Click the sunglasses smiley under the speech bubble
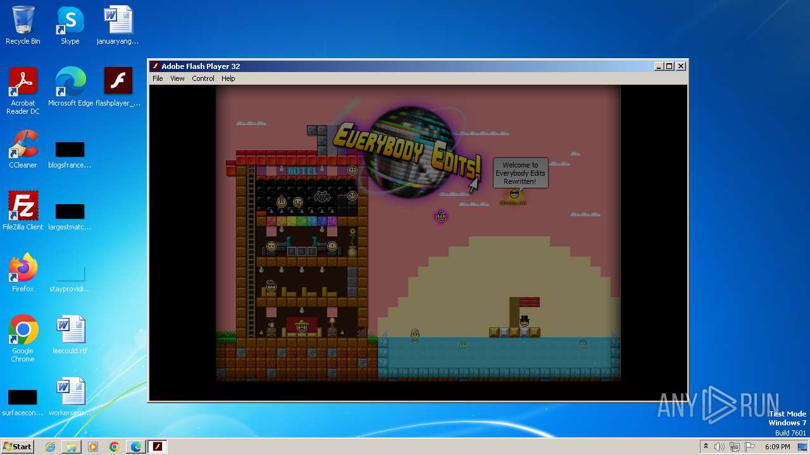Screen dimensions: 810x455 click(x=513, y=194)
